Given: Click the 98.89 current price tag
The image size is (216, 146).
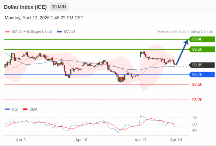Looking at the screenshot, I should (x=202, y=65).
